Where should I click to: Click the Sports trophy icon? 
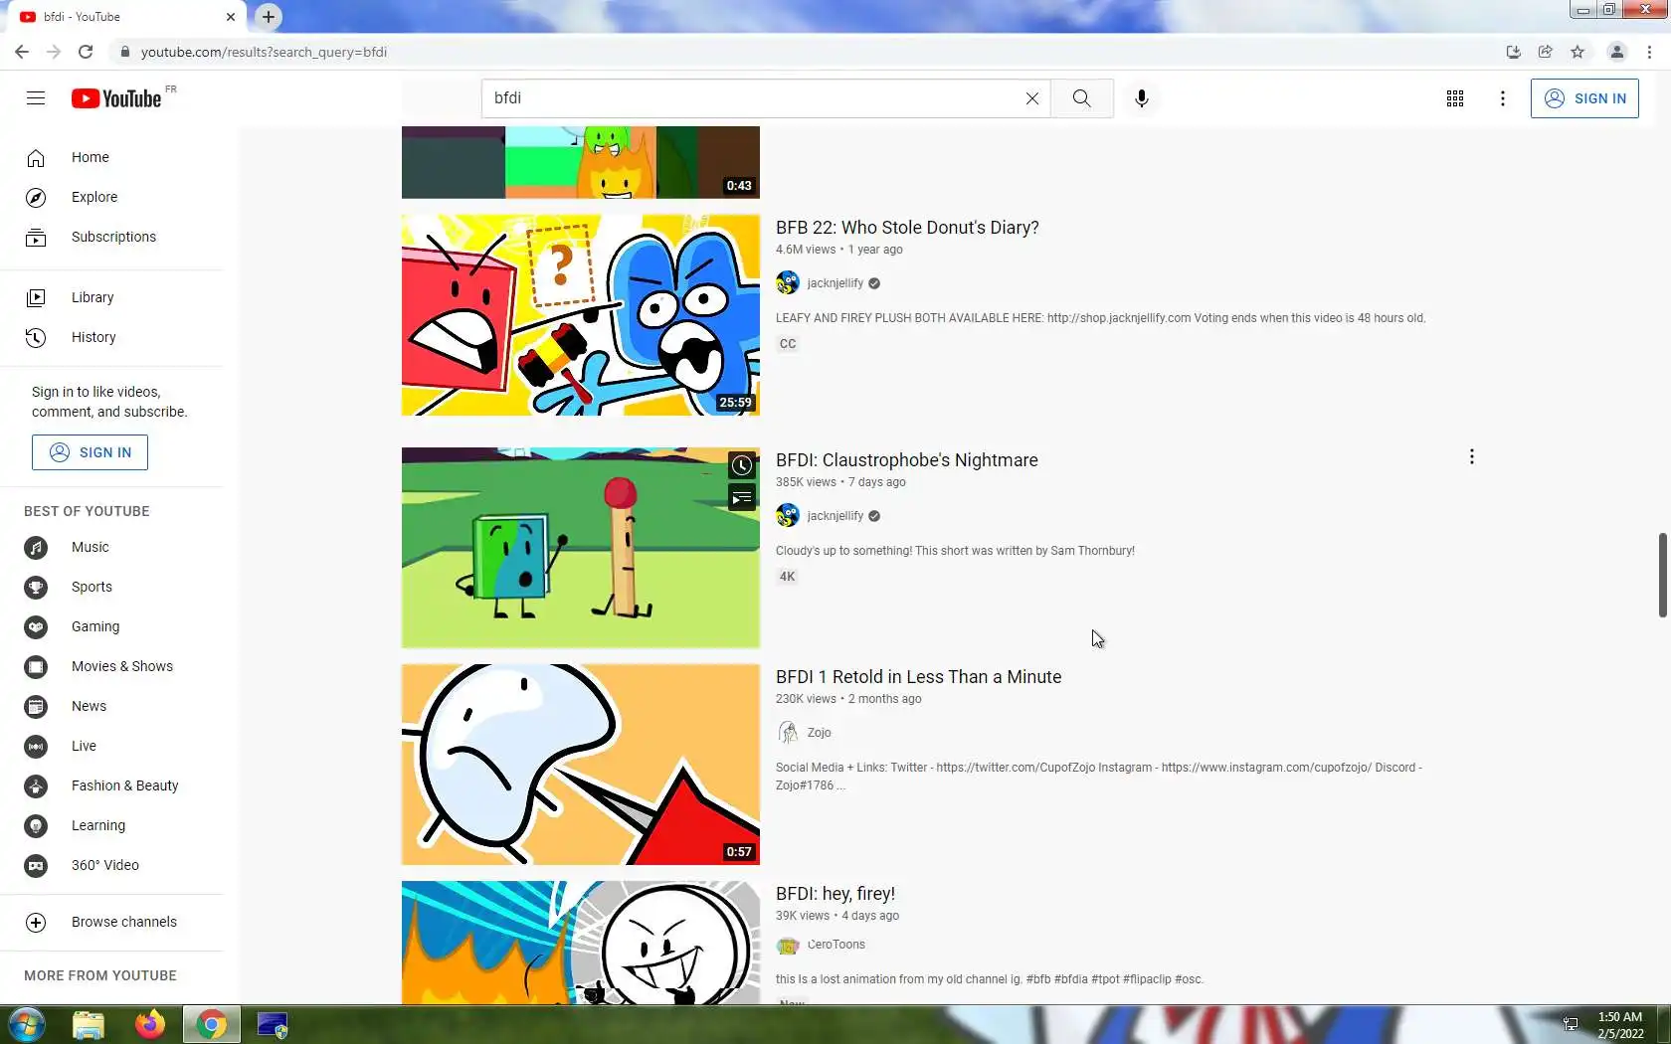click(36, 587)
